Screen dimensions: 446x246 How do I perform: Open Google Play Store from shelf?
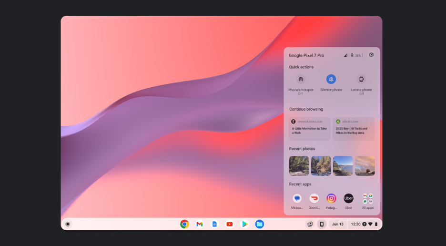(244, 224)
